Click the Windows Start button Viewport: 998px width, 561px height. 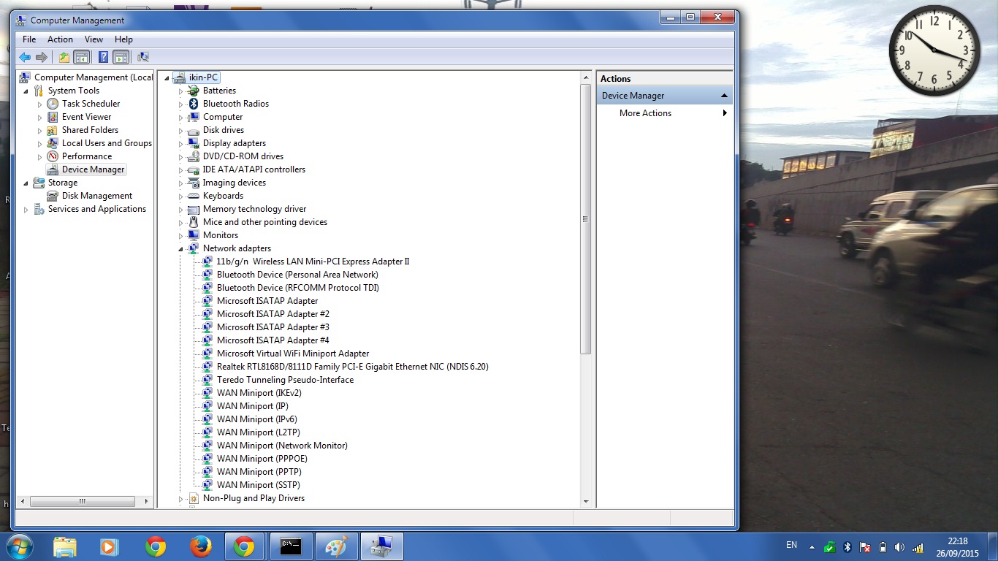(19, 546)
